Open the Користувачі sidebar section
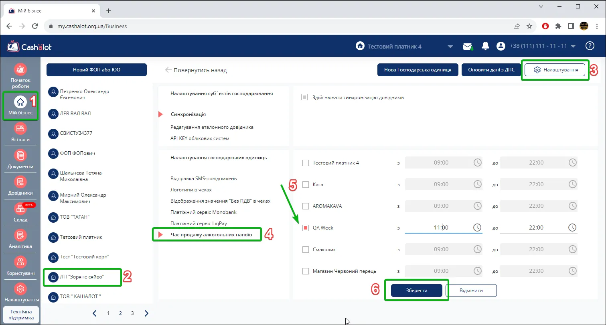606x325 pixels. [x=20, y=266]
